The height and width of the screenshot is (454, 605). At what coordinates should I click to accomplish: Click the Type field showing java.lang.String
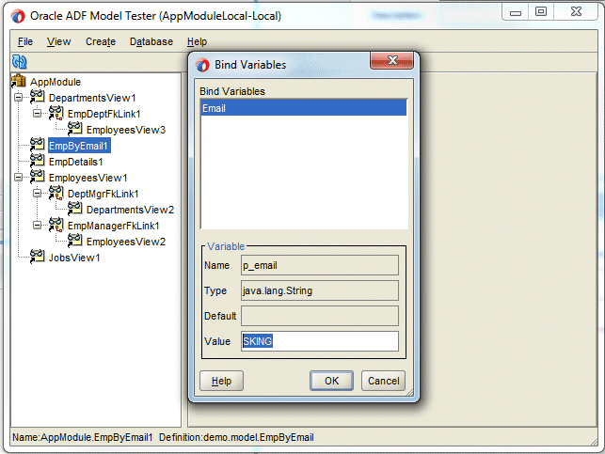tap(320, 290)
